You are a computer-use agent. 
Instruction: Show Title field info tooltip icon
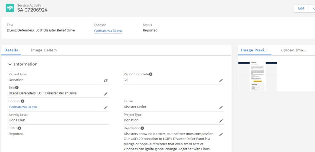[17, 88]
